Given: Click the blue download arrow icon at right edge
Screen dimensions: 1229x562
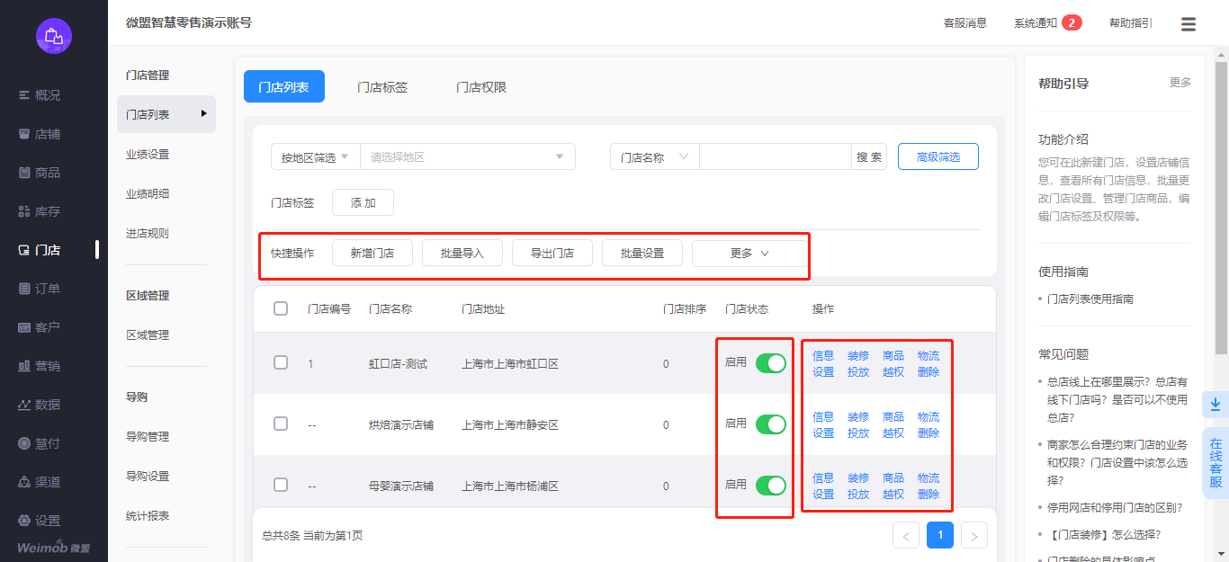Looking at the screenshot, I should coord(1216,405).
